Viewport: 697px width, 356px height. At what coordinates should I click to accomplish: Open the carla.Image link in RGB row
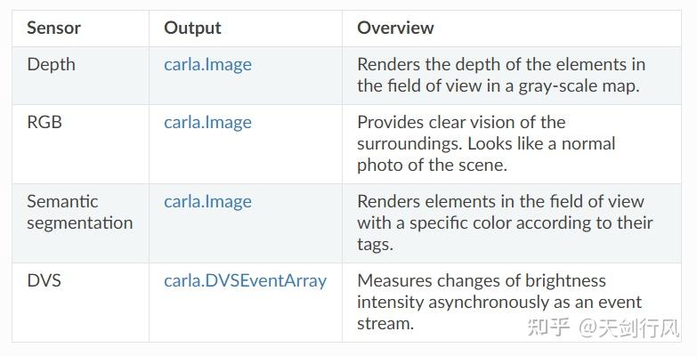point(207,123)
